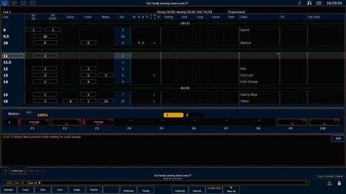
Task: Click the Attributes softkey button
Action: pyautogui.click(x=129, y=190)
